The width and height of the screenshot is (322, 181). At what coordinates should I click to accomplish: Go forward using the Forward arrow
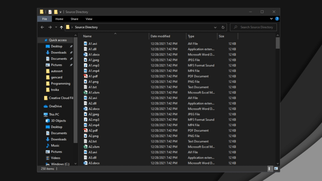[x=50, y=27]
